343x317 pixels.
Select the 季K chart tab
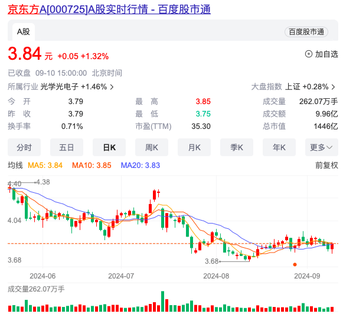coord(237,147)
